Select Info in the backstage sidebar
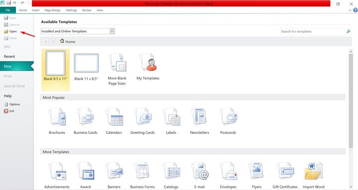This screenshot has height=190, width=358. point(7,47)
